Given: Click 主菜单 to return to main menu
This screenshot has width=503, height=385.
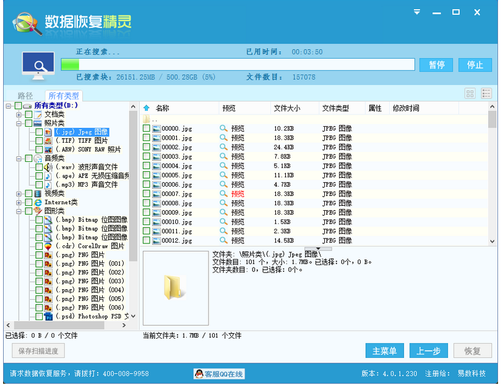Looking at the screenshot, I should 384,350.
